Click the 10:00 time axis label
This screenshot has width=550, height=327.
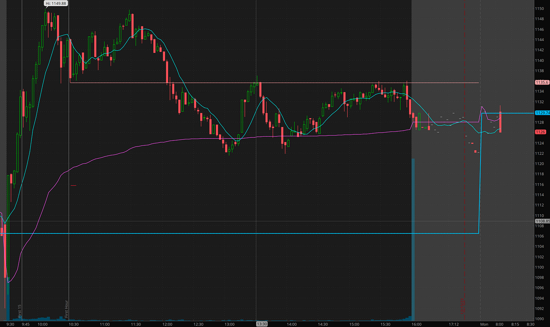click(x=42, y=324)
